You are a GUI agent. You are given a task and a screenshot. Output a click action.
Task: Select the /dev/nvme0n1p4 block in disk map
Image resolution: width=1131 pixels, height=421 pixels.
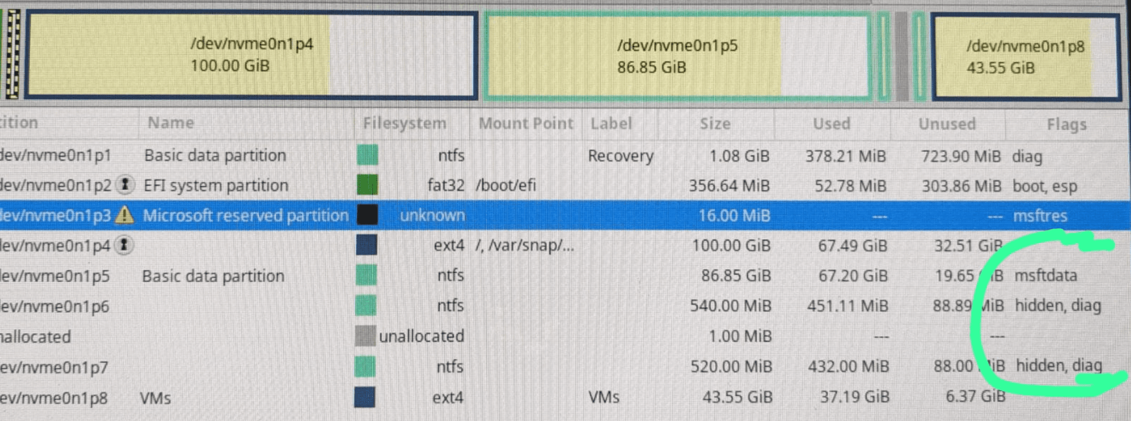[251, 55]
